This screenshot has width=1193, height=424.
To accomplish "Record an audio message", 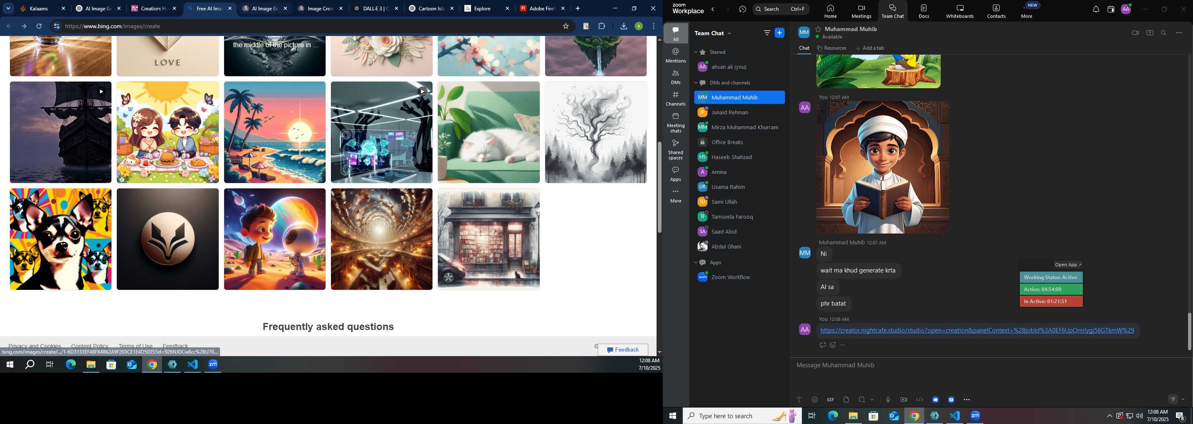I will [888, 400].
